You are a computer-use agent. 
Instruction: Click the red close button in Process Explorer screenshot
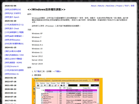click(97, 80)
